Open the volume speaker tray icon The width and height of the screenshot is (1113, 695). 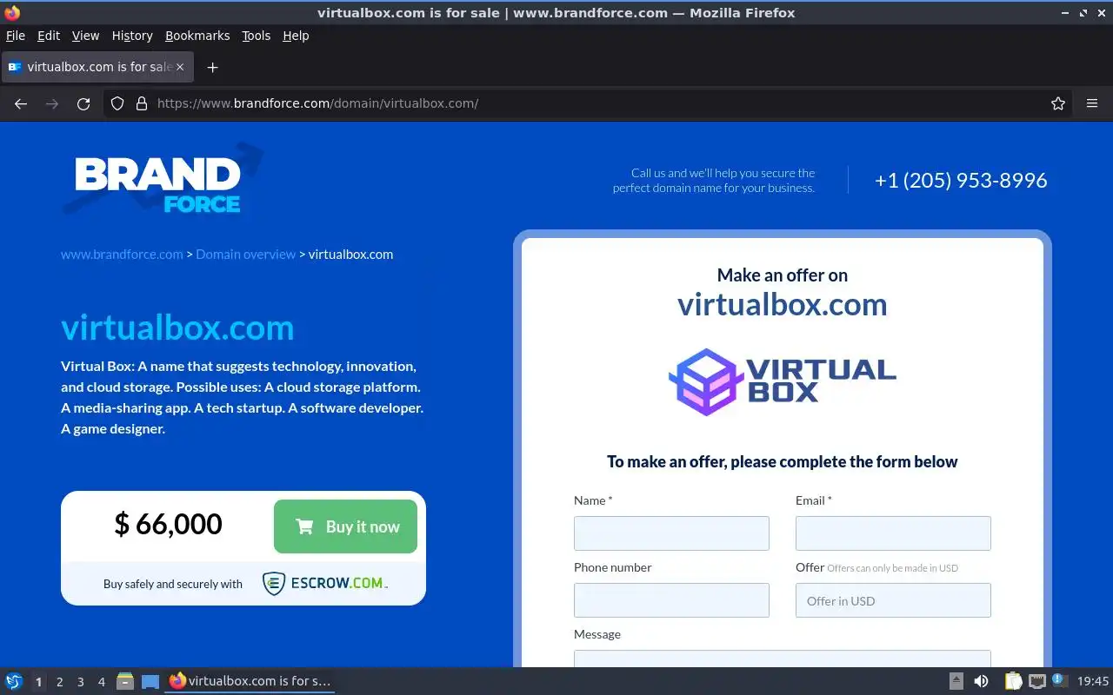tap(981, 681)
